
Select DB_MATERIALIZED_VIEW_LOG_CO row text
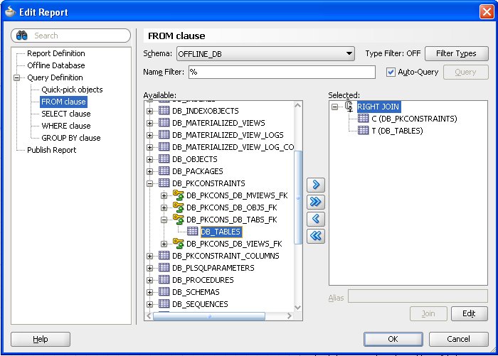click(x=233, y=147)
